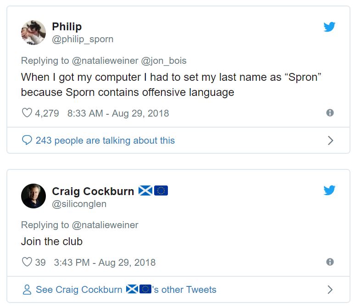Open '243 people are talking about this'

[105, 140]
